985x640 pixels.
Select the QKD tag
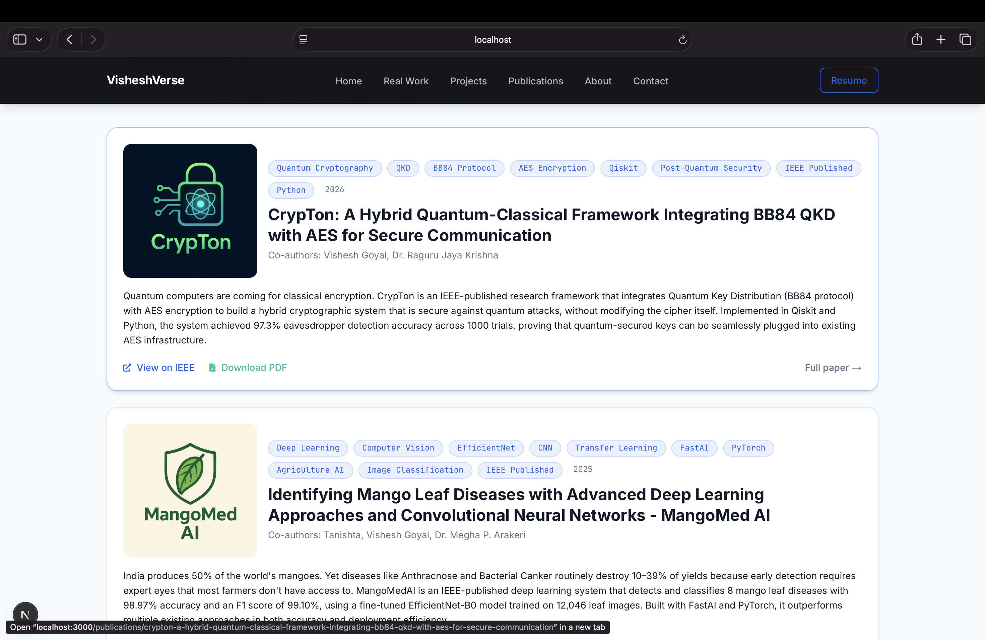click(x=403, y=168)
